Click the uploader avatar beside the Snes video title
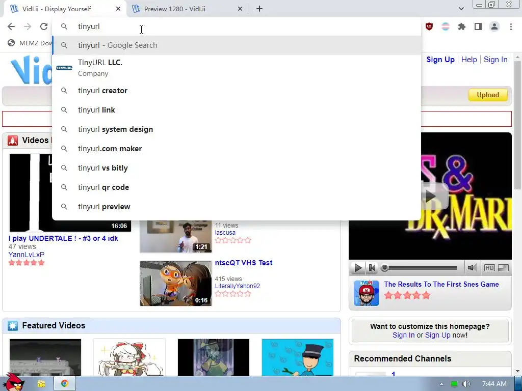The height and width of the screenshot is (391, 522). pos(366,293)
